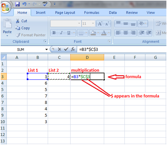167x145 pixels.
Task: Open the Page Layout tab
Action: 65,13
